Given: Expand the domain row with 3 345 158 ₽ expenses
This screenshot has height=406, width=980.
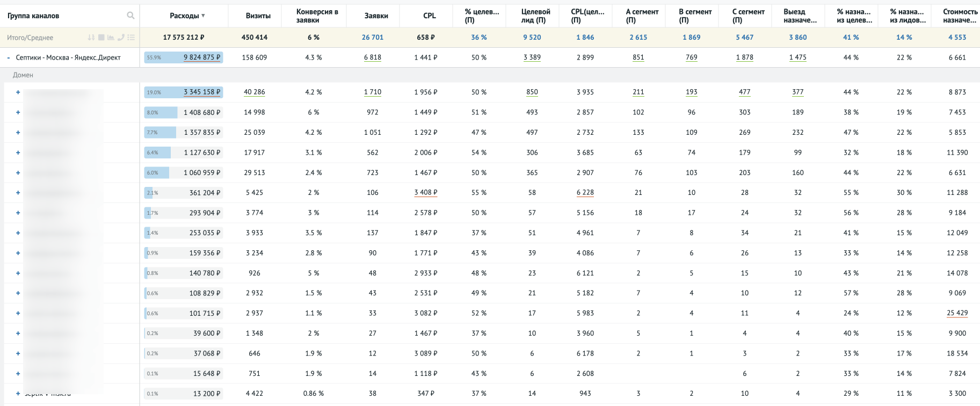Looking at the screenshot, I should [18, 92].
